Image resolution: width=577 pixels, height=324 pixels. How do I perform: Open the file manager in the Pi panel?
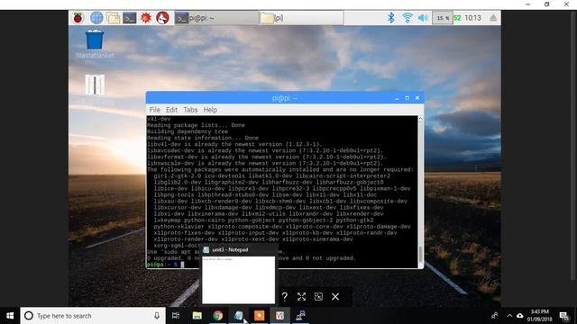tap(113, 18)
